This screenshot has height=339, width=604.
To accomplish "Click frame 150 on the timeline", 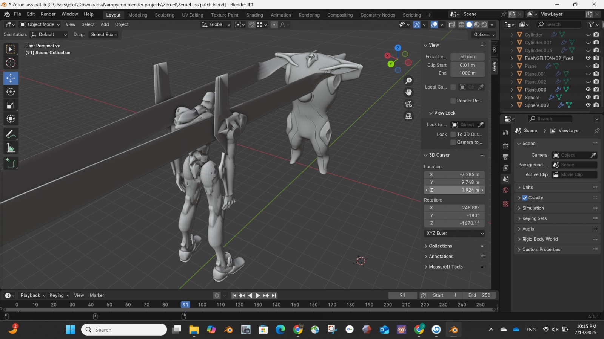I will (x=295, y=305).
